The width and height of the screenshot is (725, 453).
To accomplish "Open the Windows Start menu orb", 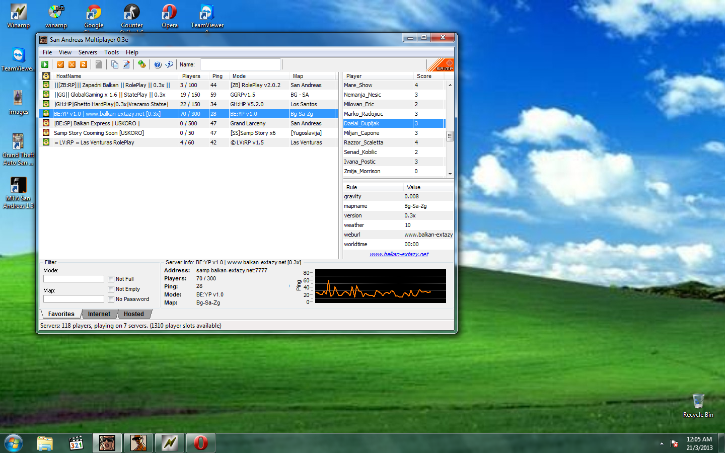I will (14, 443).
